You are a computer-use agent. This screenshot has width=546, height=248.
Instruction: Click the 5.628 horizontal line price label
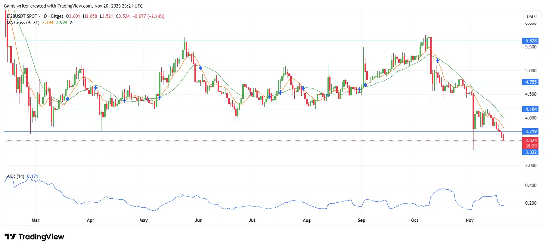pyautogui.click(x=531, y=41)
